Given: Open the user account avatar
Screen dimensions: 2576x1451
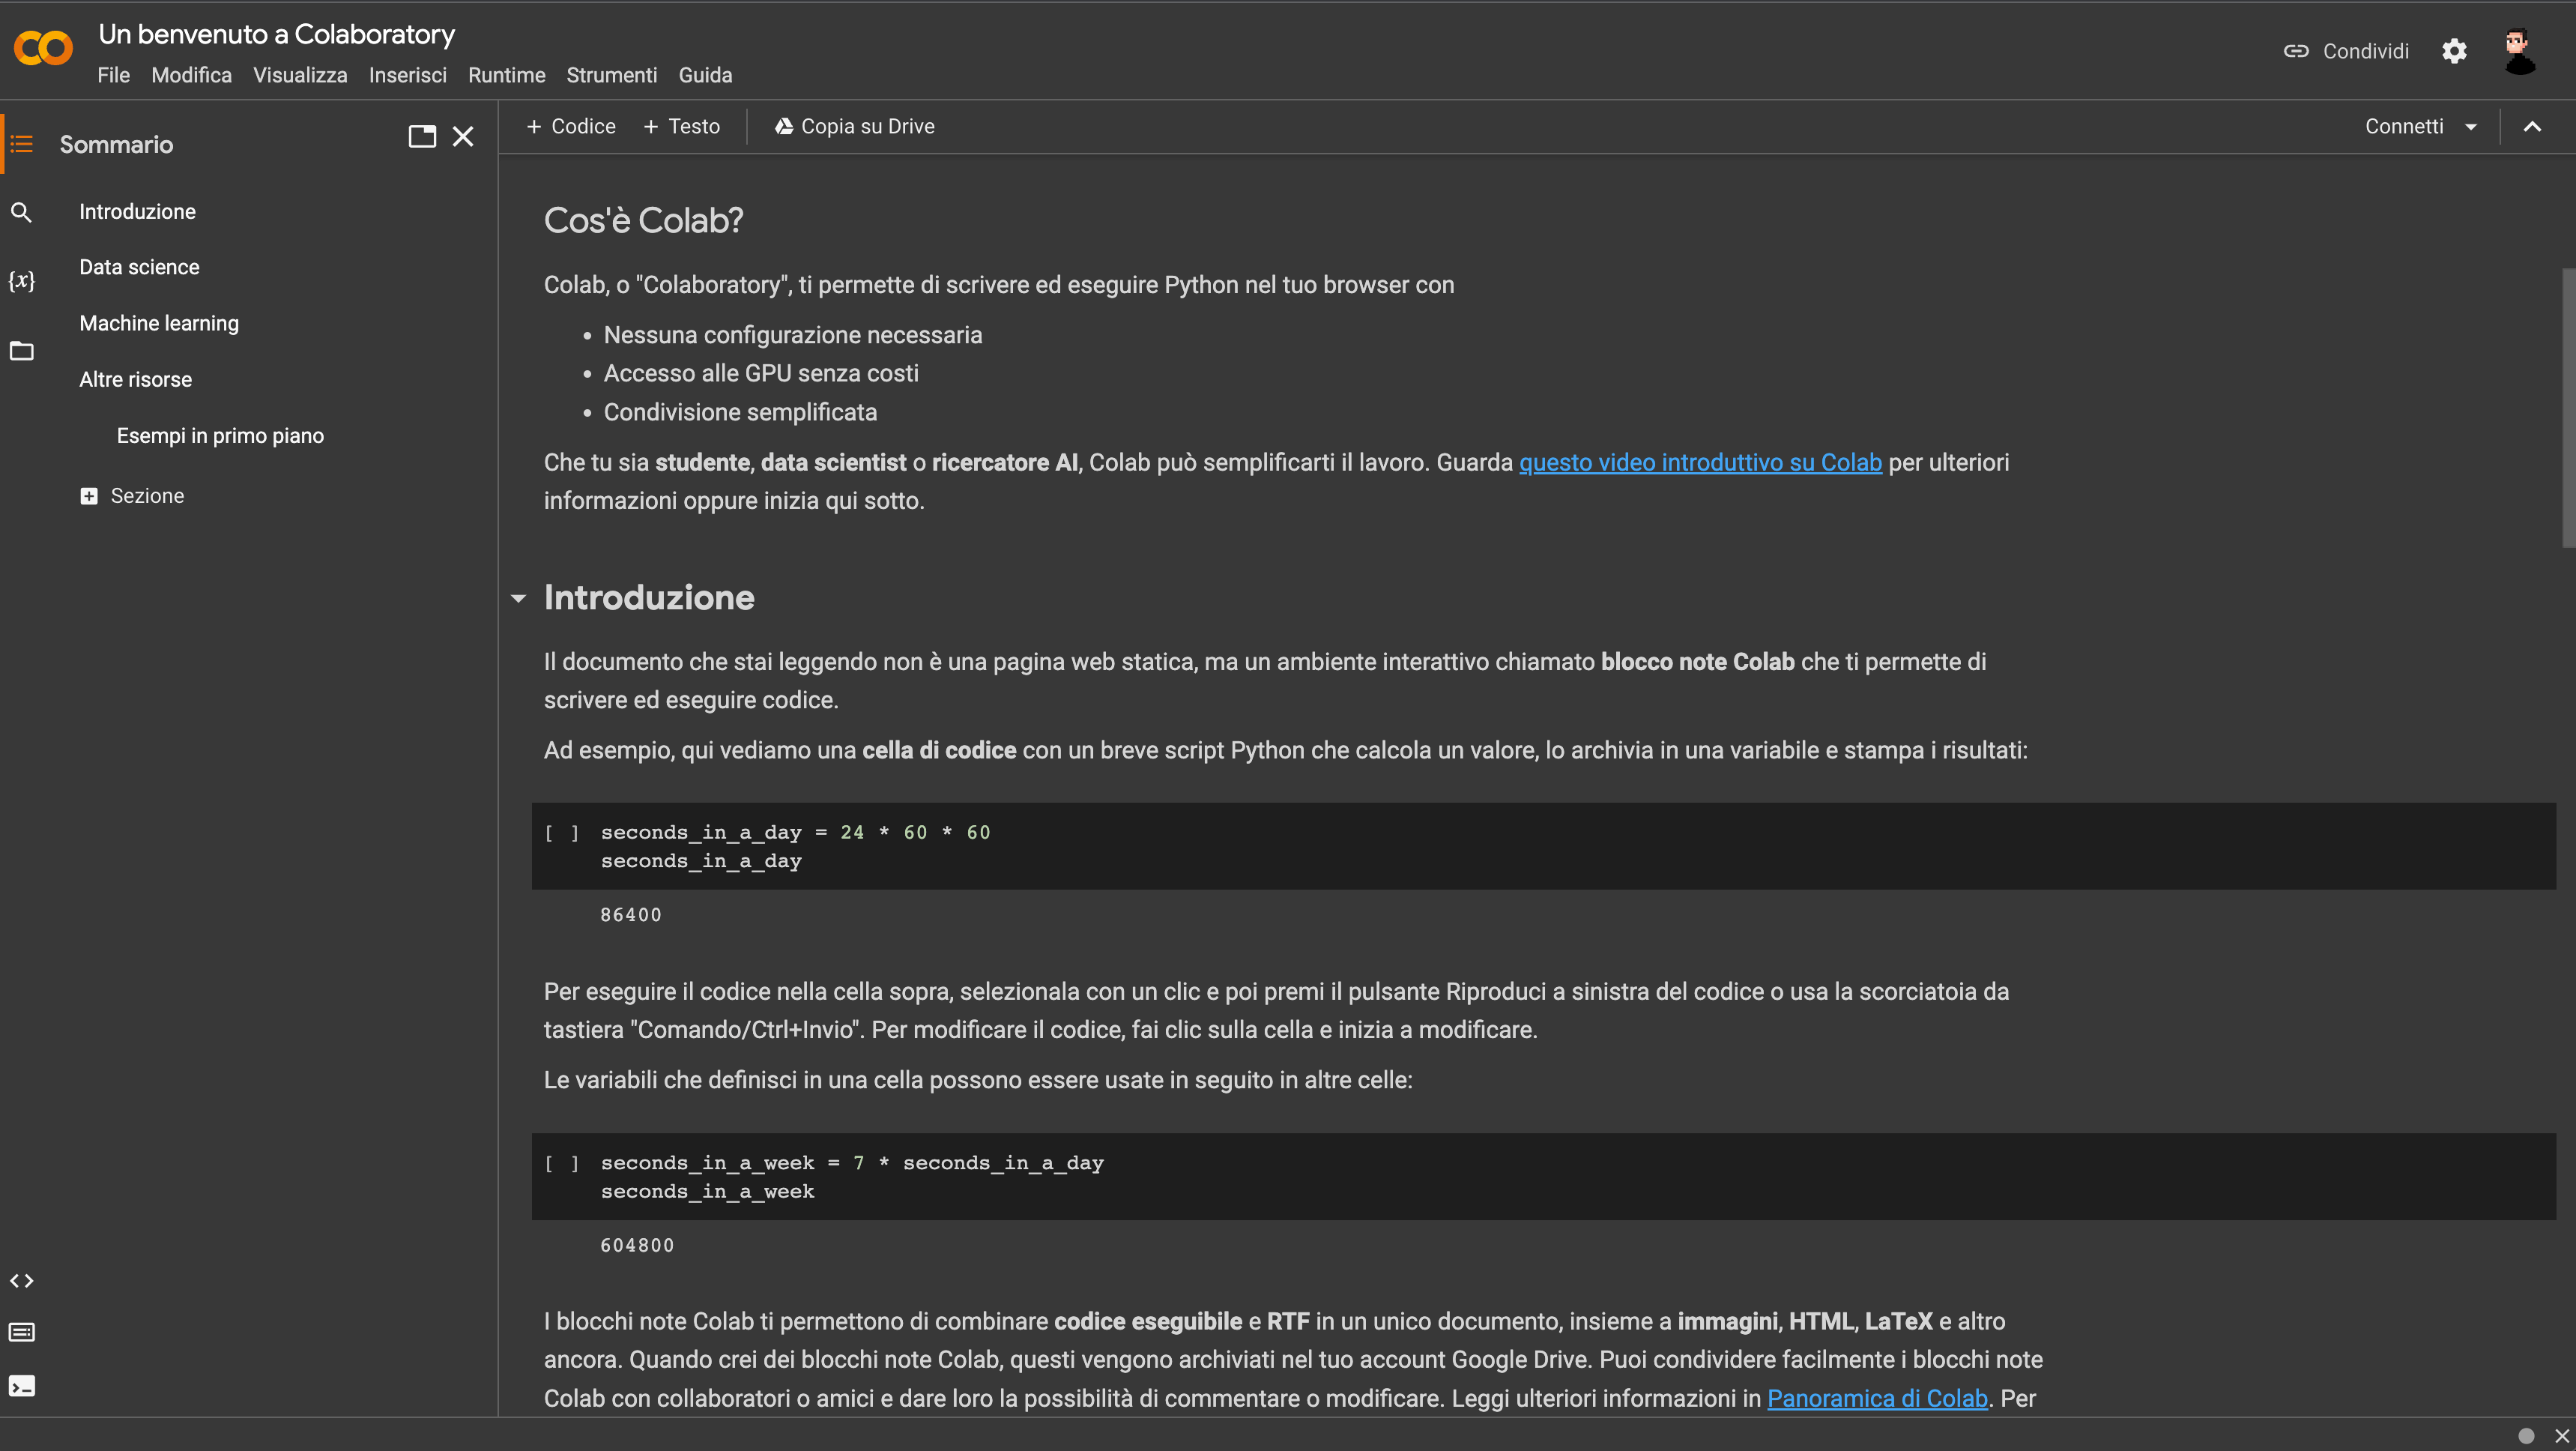Looking at the screenshot, I should (x=2520, y=50).
